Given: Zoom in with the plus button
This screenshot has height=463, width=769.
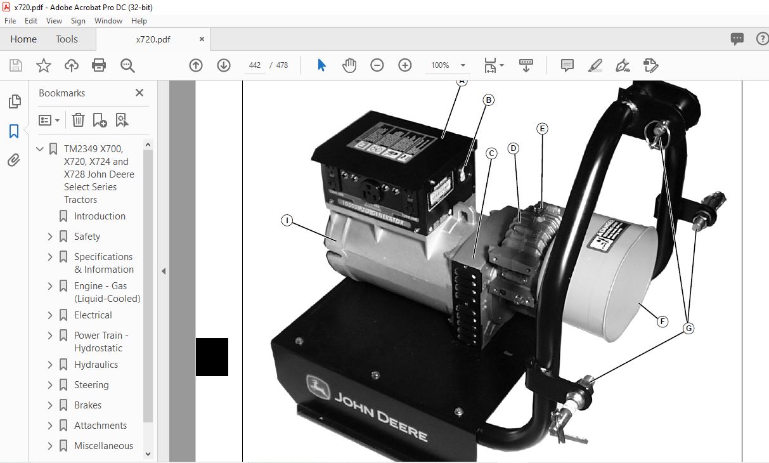Looking at the screenshot, I should coord(405,65).
